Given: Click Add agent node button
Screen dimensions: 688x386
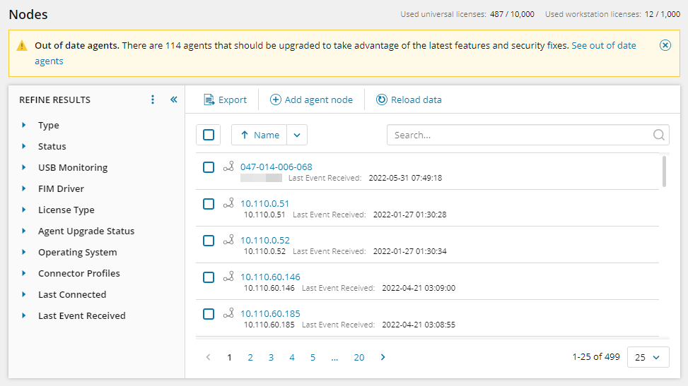Looking at the screenshot, I should tap(311, 99).
